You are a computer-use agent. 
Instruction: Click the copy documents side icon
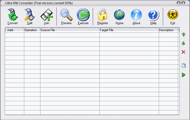(184, 66)
